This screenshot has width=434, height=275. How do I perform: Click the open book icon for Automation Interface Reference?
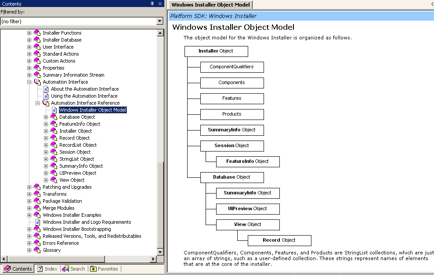46,103
